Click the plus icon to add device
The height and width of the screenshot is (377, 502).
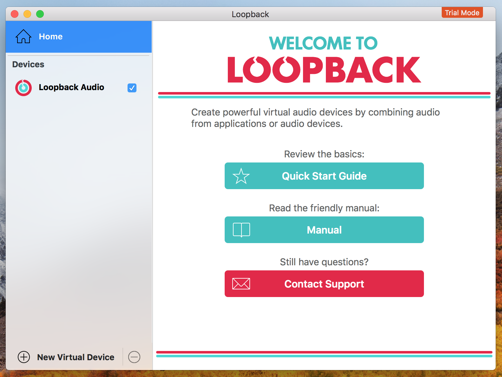(24, 357)
